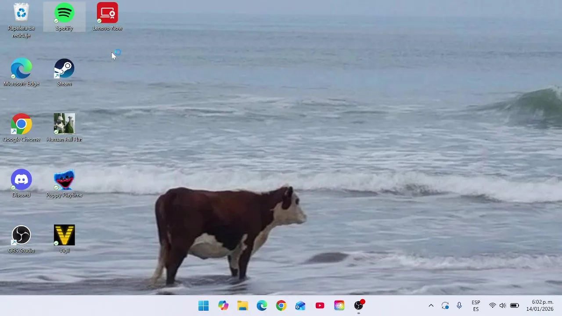Select the Spotify desktop shortcut
Screen dimensions: 562x316
(64, 17)
